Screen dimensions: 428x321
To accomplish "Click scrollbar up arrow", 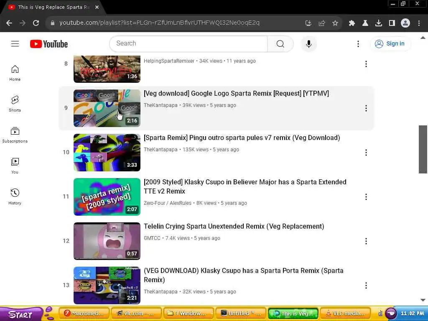I will click(x=423, y=38).
